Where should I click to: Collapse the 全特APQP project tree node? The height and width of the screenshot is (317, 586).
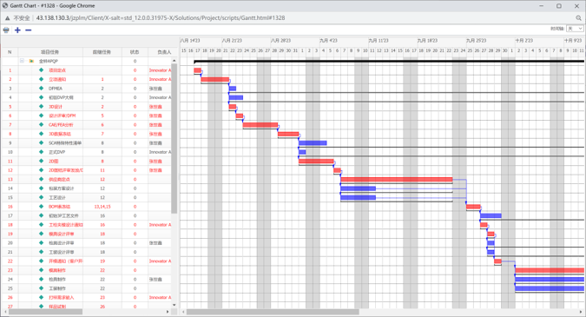(x=22, y=61)
